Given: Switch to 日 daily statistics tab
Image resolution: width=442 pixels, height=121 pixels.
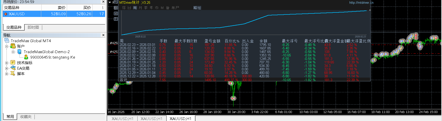Looking at the screenshot, I should coord(129,8).
